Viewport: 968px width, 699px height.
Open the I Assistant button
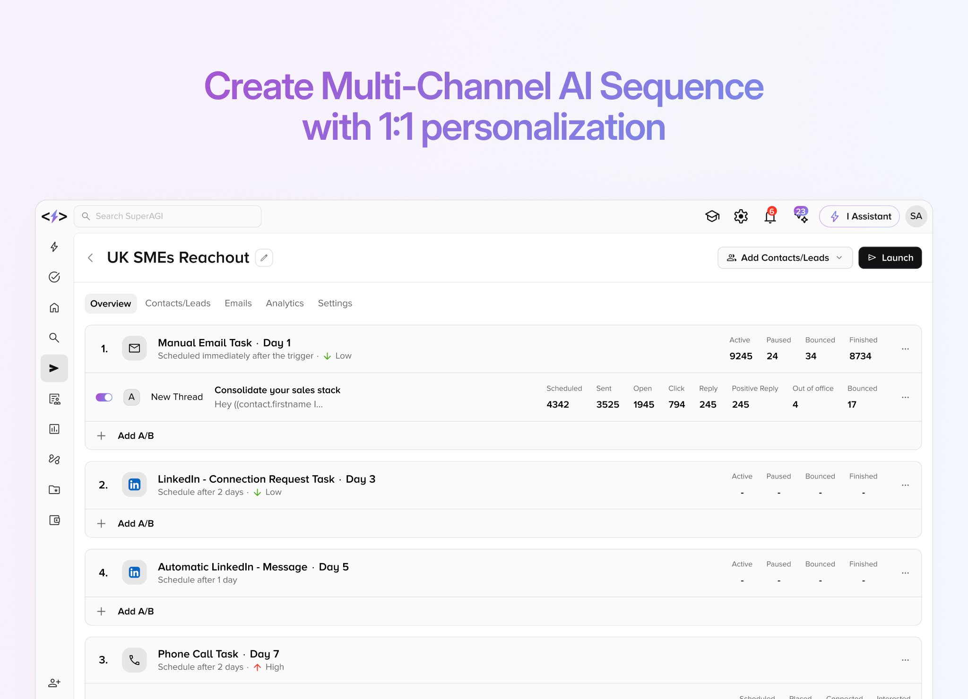[x=859, y=216]
